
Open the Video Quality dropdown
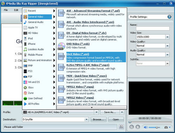click(x=167, y=46)
